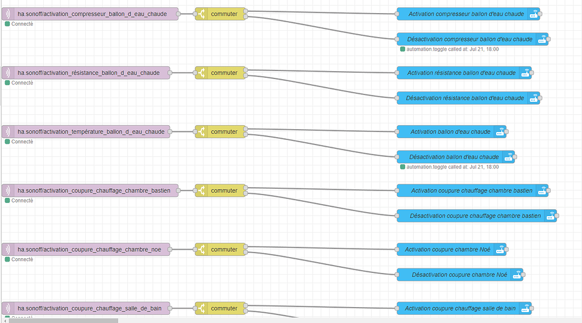The width and height of the screenshot is (582, 323).
Task: Select the 'Désactivation coupure chambre Noé' label
Action: coord(459,275)
